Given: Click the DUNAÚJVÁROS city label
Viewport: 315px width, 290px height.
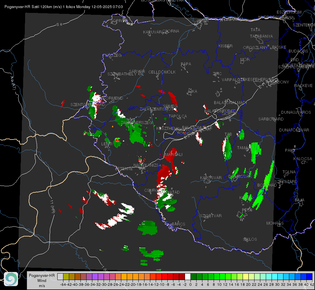Looking at the screenshot, I should 296,112.
